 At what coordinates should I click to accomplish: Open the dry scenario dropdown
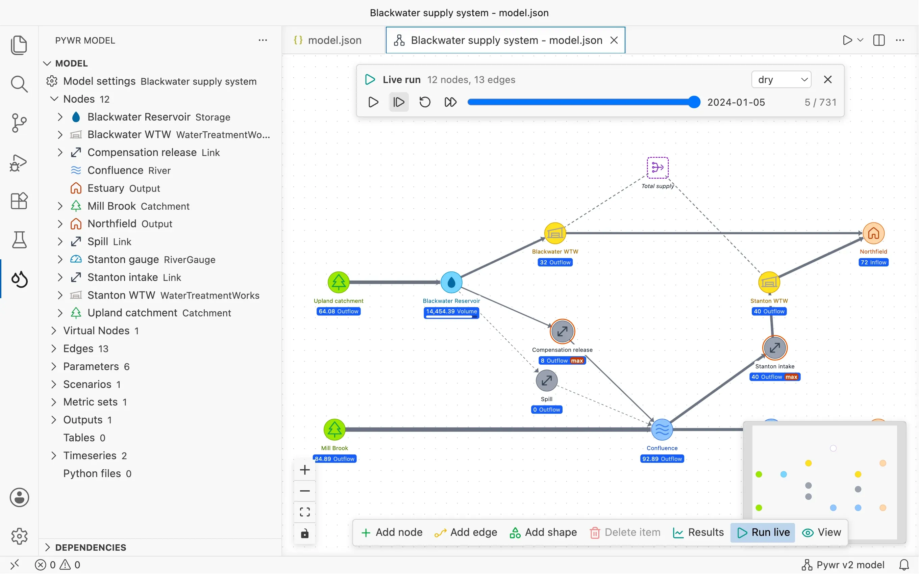point(781,79)
